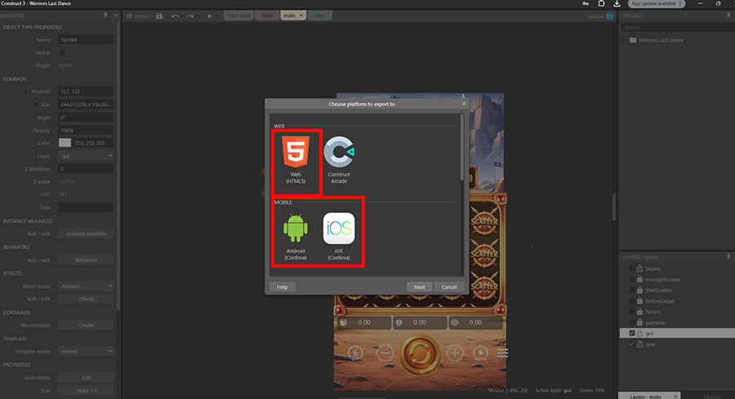
Task: Cancel the export platform dialog
Action: (x=449, y=286)
